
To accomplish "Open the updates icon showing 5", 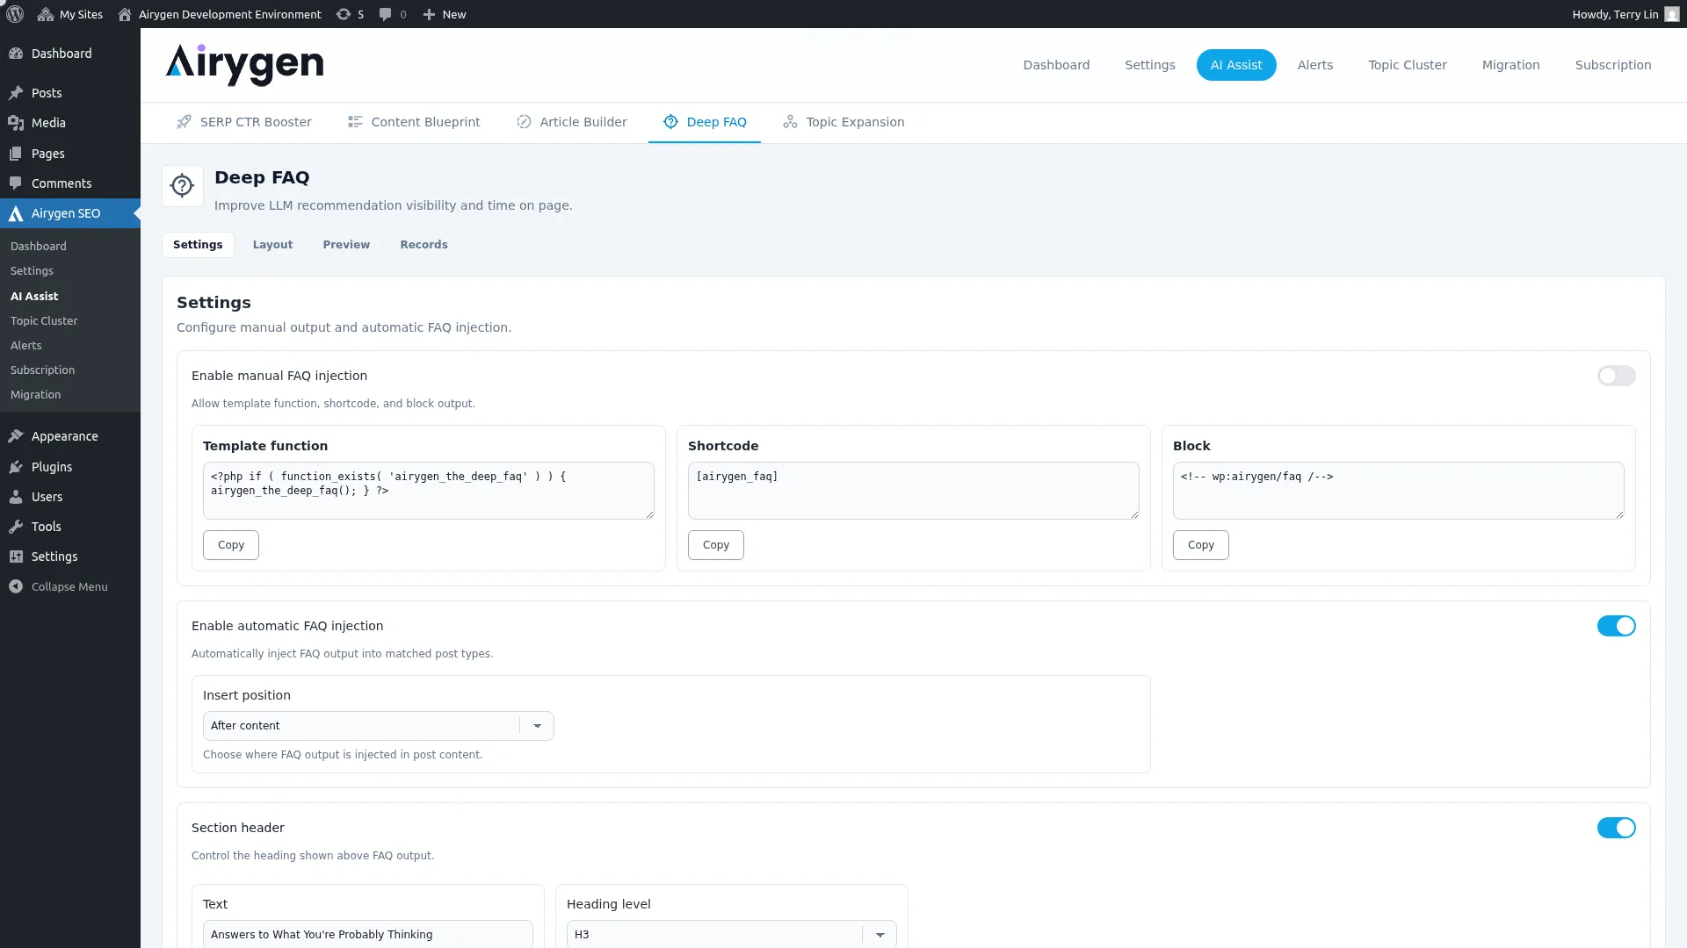I will pyautogui.click(x=344, y=14).
